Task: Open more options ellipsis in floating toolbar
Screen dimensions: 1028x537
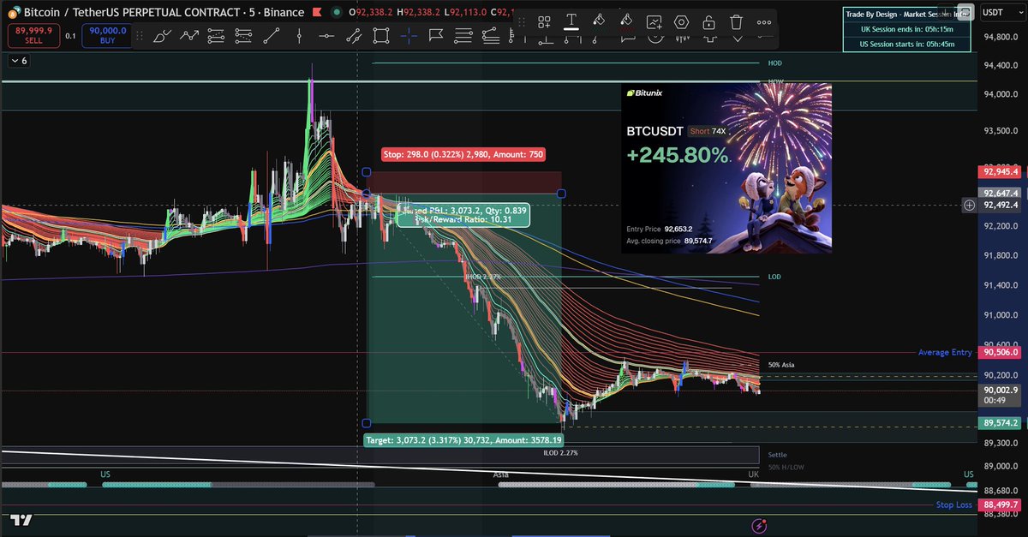Action: (763, 21)
